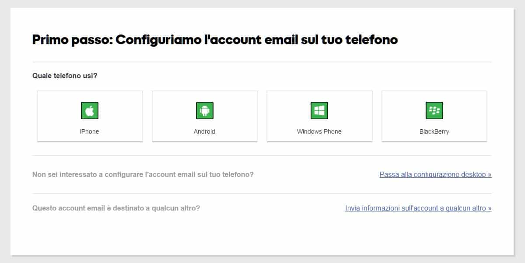Choose iPhone as your phone type
Screen dimensions: 525x263
(90, 116)
